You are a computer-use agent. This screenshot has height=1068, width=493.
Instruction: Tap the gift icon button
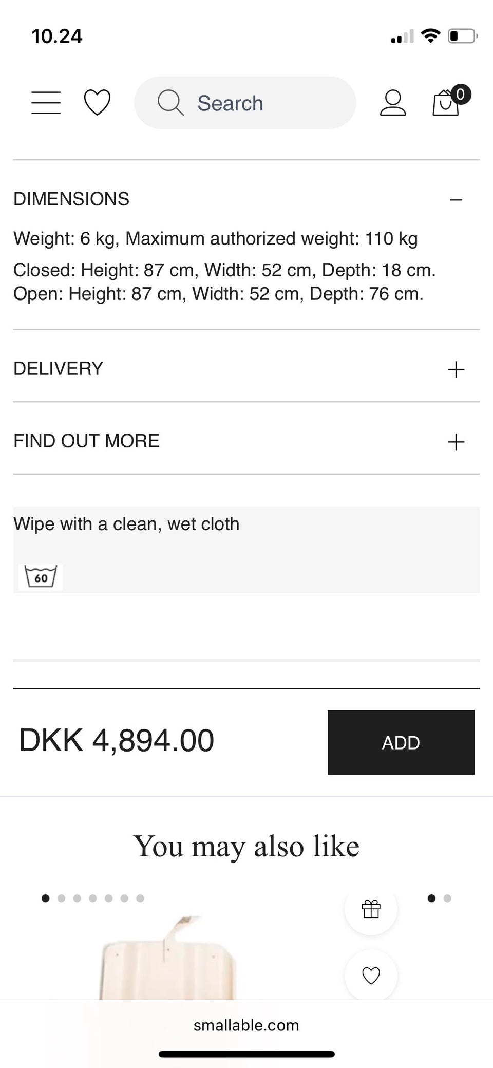pos(371,909)
